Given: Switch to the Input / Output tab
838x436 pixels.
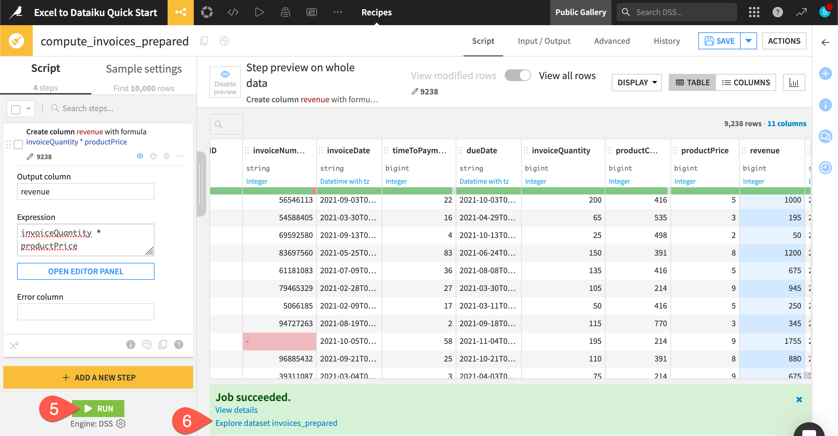Looking at the screenshot, I should click(544, 41).
